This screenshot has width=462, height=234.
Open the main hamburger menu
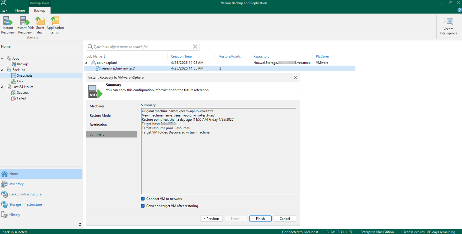click(4, 10)
